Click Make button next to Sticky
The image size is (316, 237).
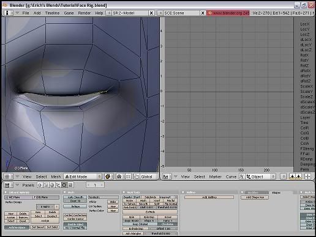(113, 202)
